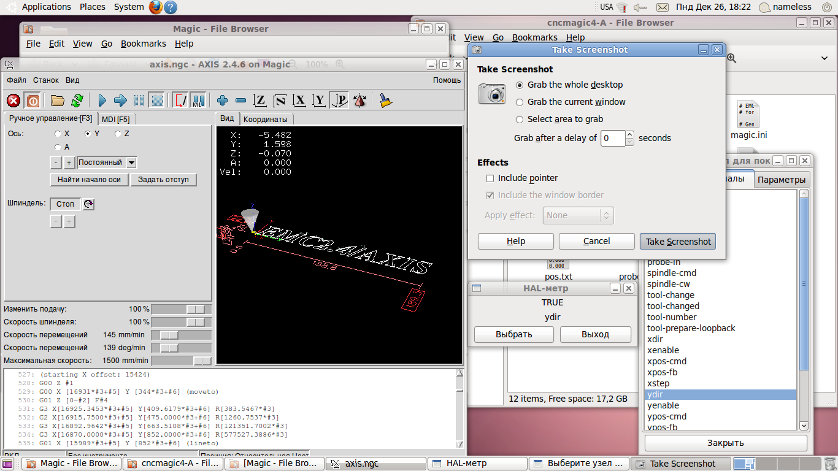Click Выбрать in the HAL-метр window
This screenshot has width=838, height=471.
coord(514,334)
